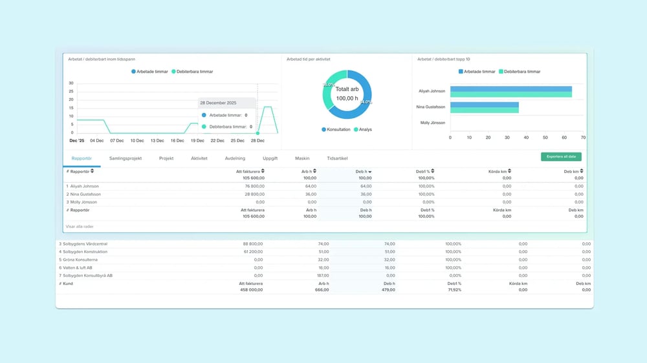Click the Körda km sort icon

(x=509, y=171)
